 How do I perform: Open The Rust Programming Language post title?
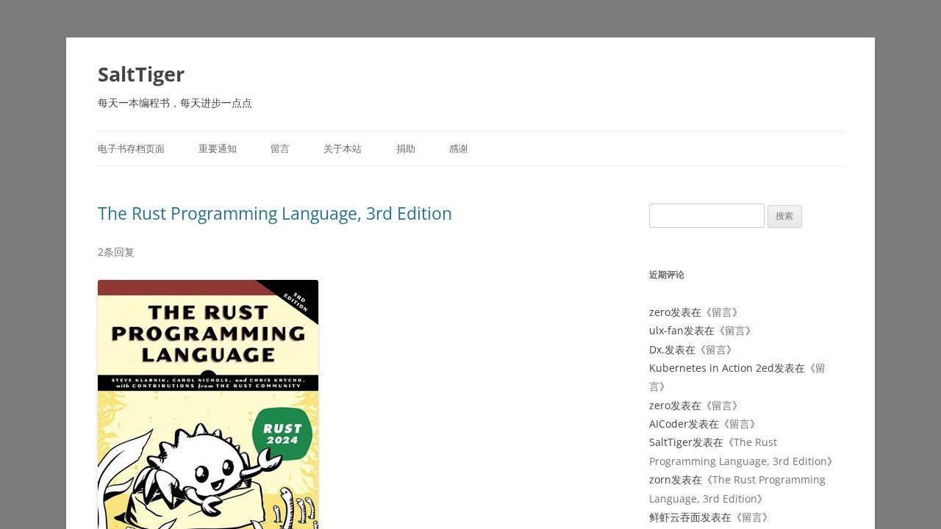tap(274, 214)
